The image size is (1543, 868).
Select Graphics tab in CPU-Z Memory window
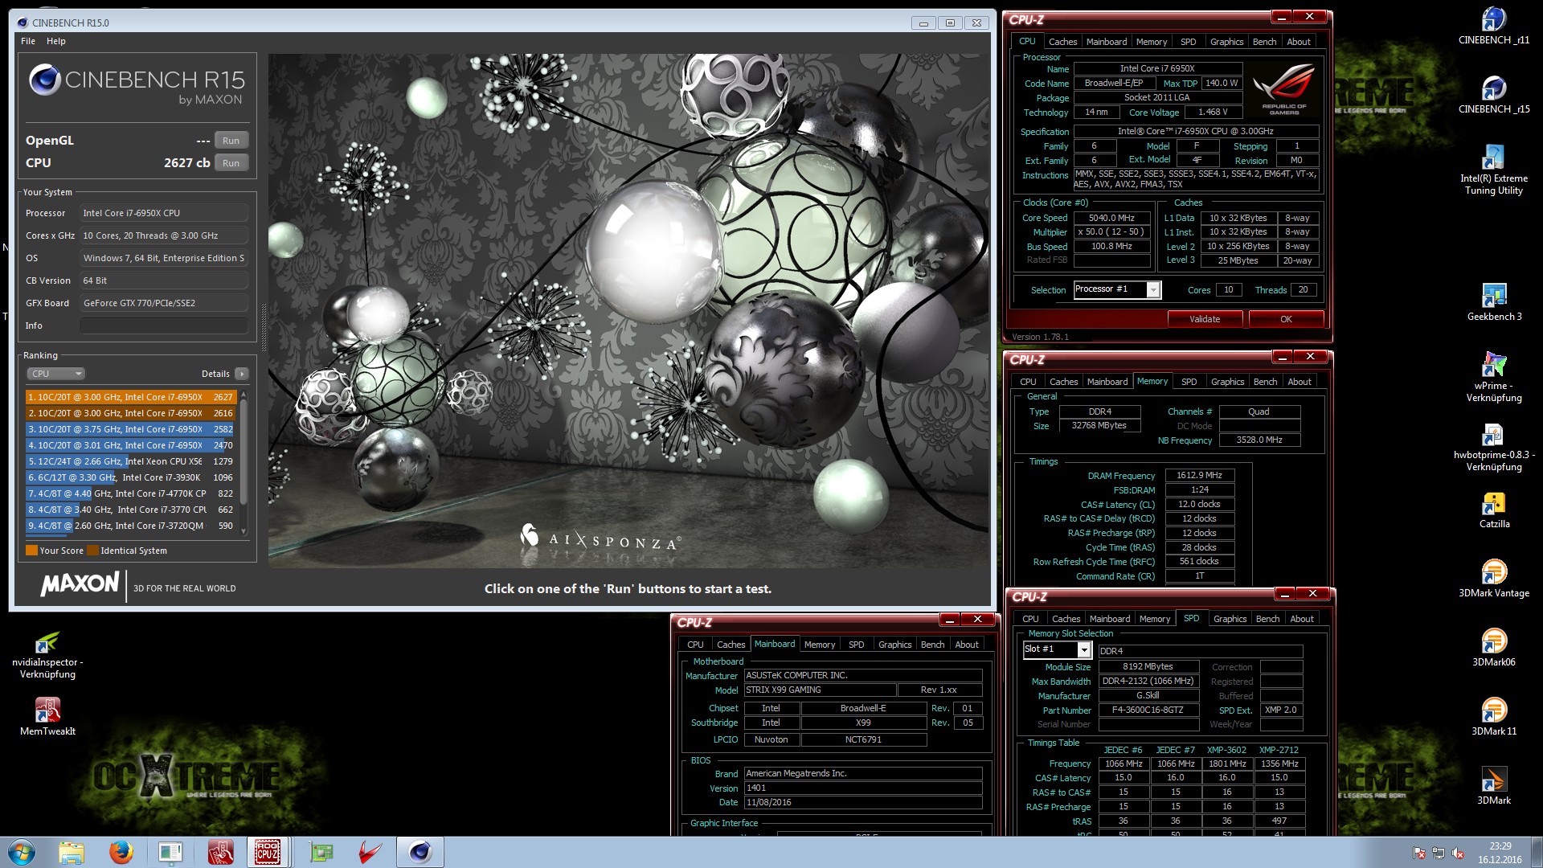1227,382
